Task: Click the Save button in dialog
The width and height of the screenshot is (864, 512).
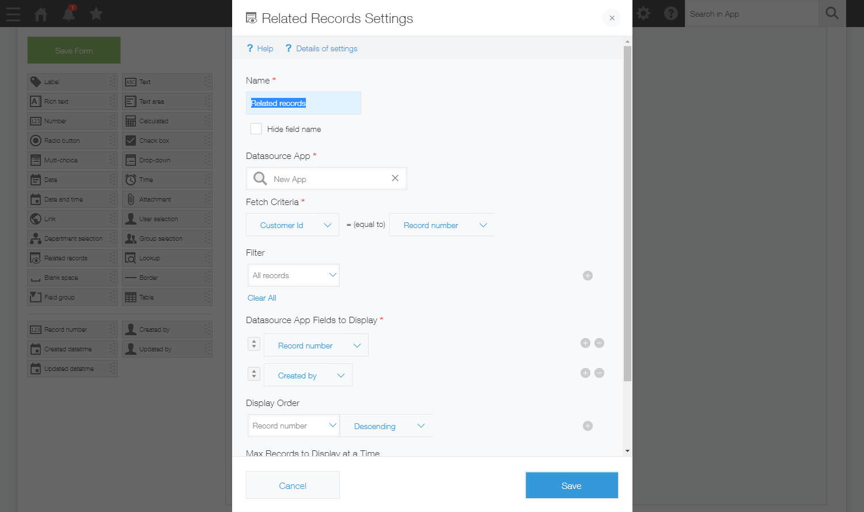Action: [571, 486]
